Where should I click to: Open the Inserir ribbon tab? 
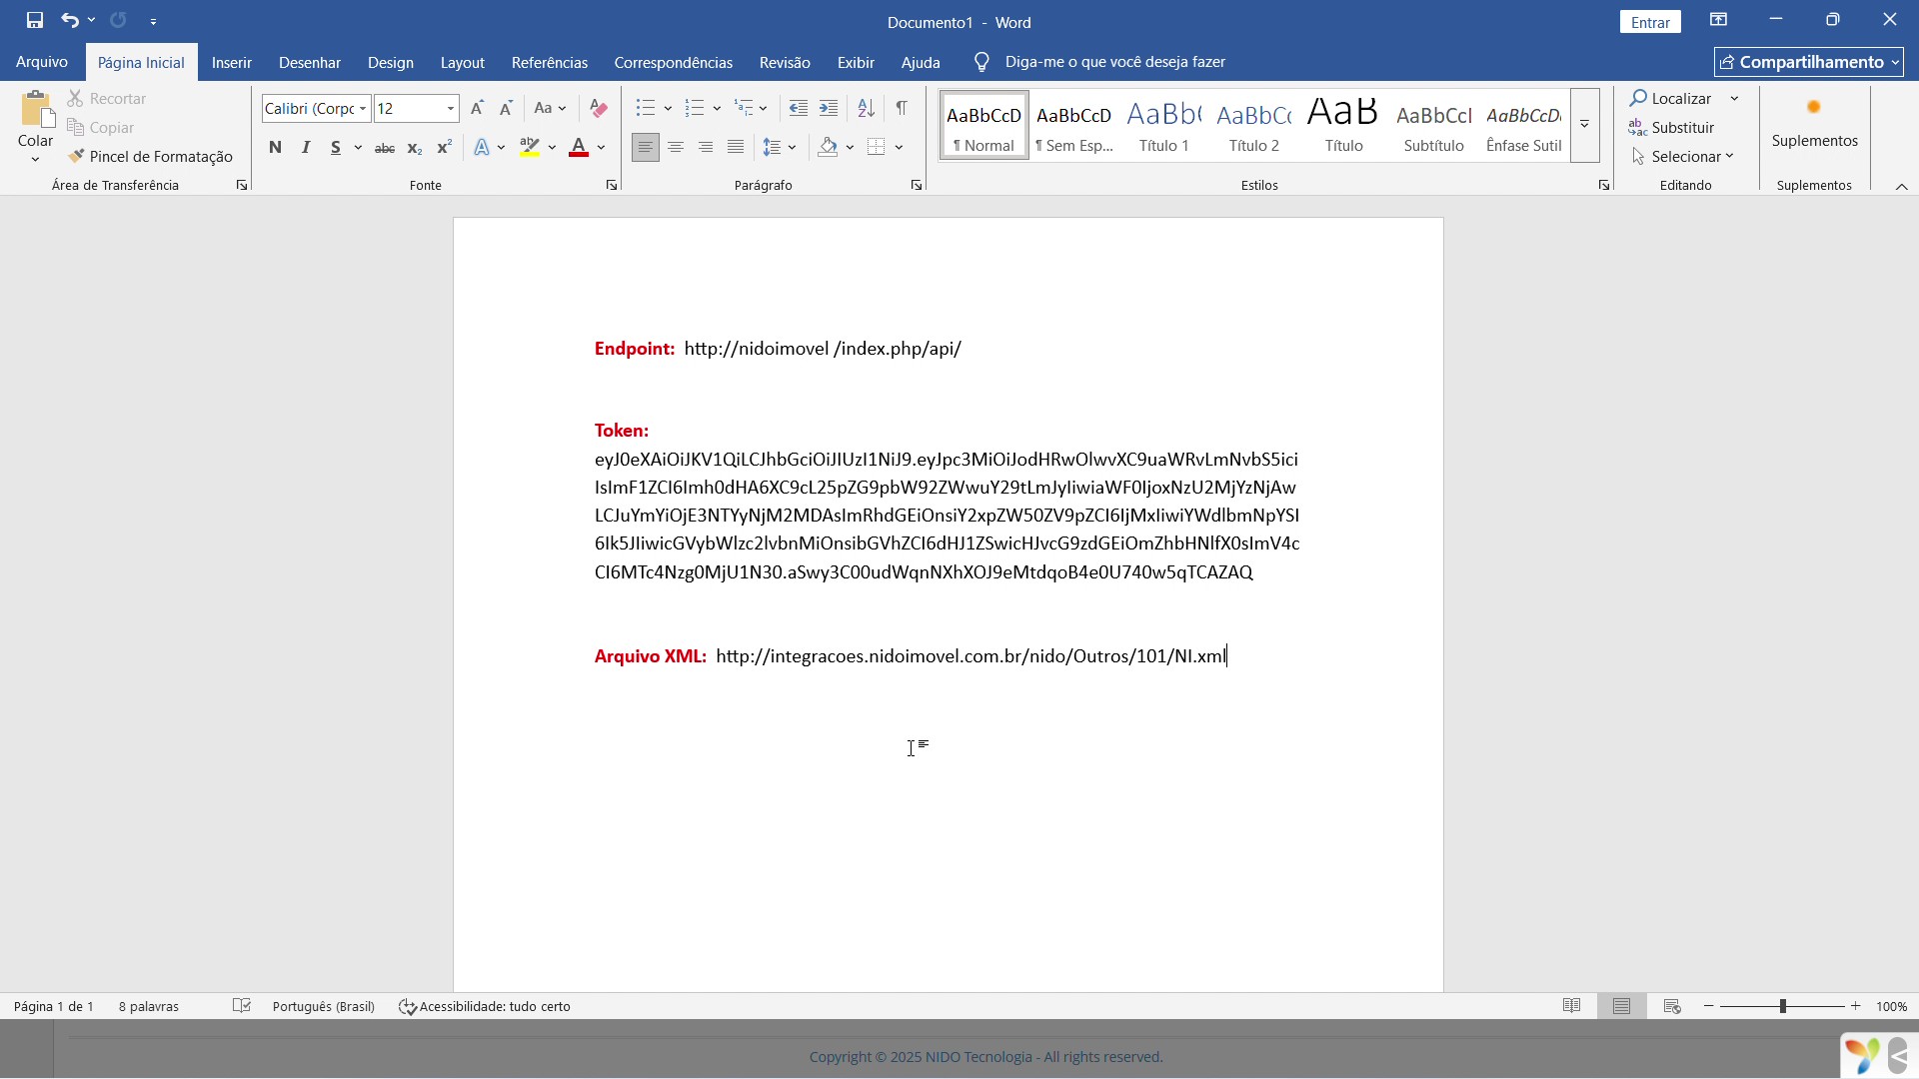tap(231, 62)
